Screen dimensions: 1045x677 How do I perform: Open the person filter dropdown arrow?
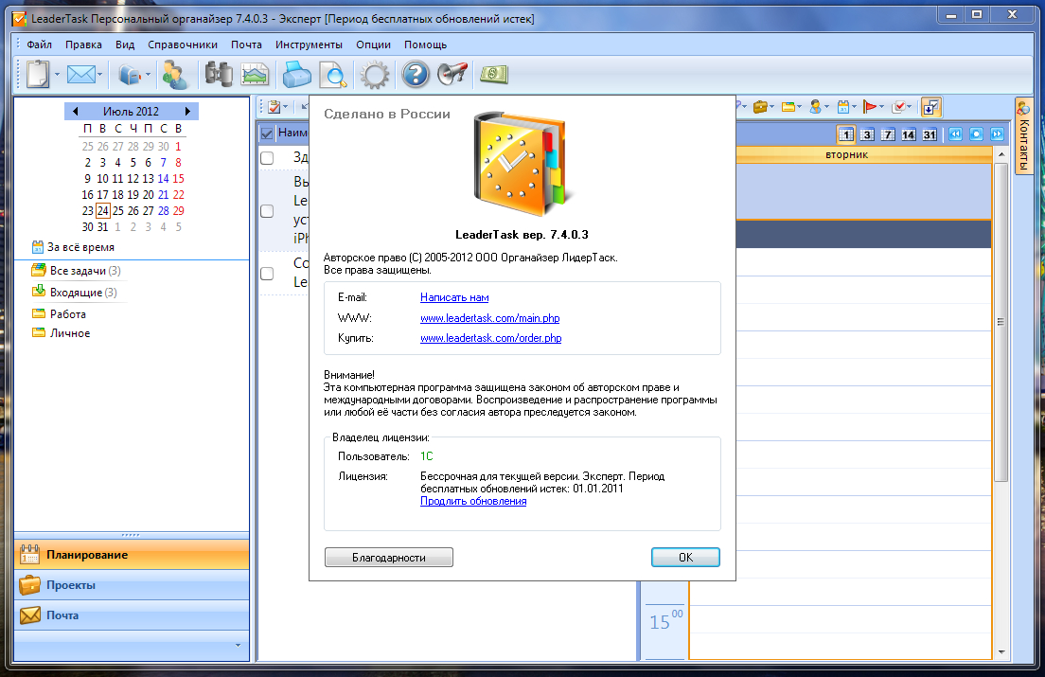(x=826, y=107)
